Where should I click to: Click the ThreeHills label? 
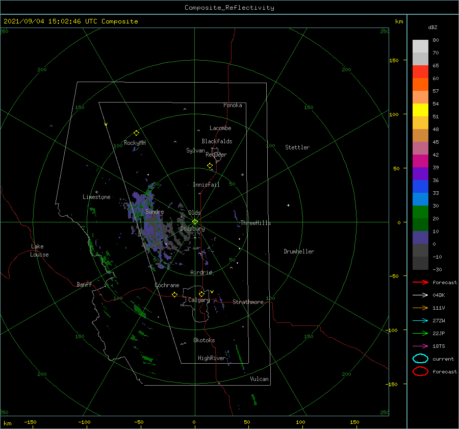(x=256, y=223)
